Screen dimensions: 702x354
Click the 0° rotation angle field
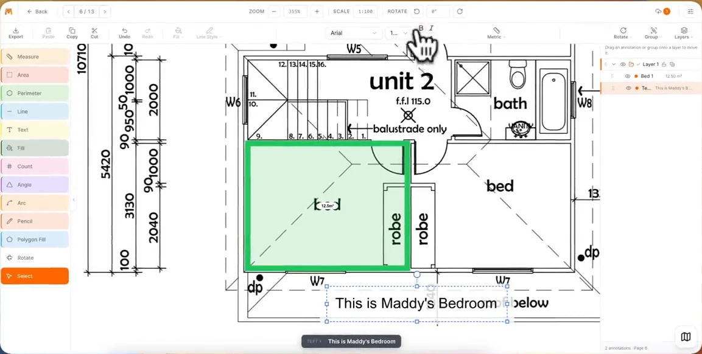point(438,12)
